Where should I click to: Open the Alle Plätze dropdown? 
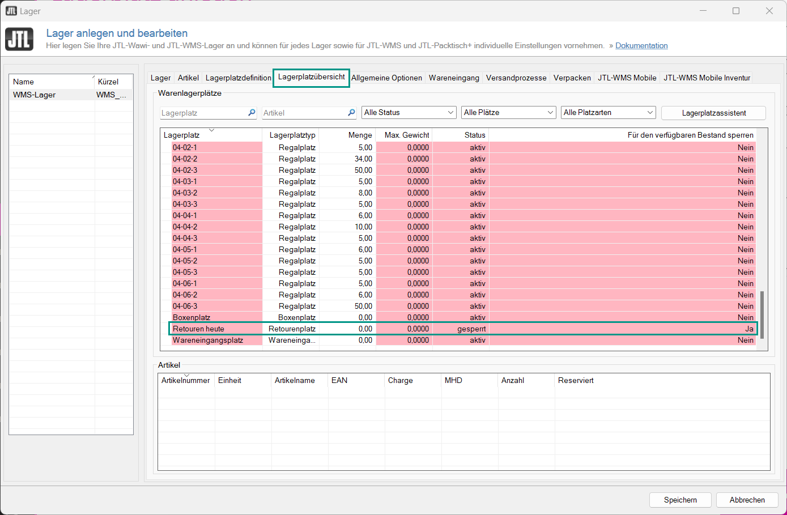coord(509,113)
